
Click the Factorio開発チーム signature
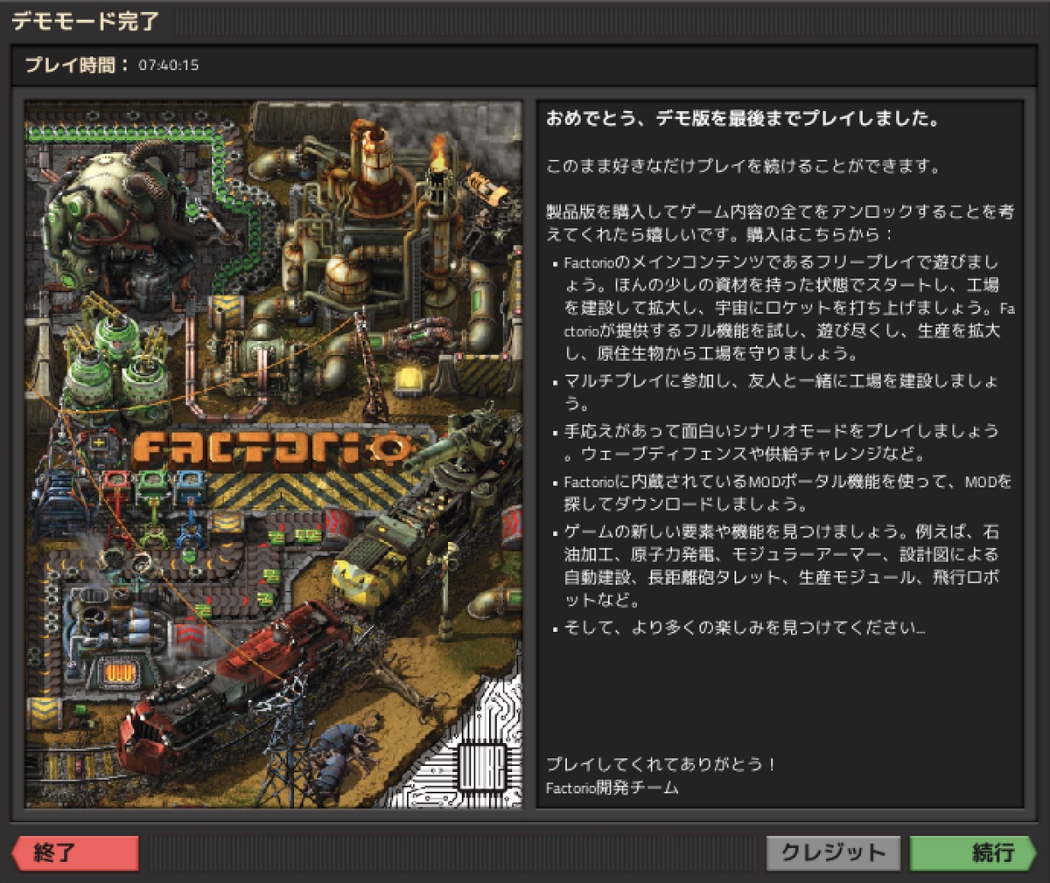(612, 788)
